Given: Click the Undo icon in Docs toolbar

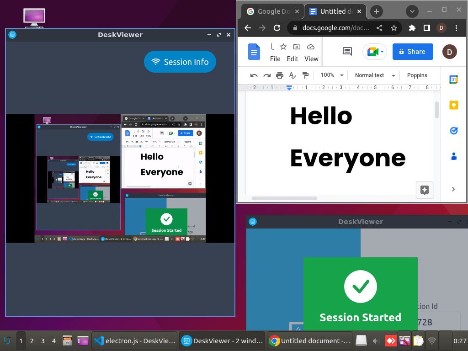Looking at the screenshot, I should point(254,75).
